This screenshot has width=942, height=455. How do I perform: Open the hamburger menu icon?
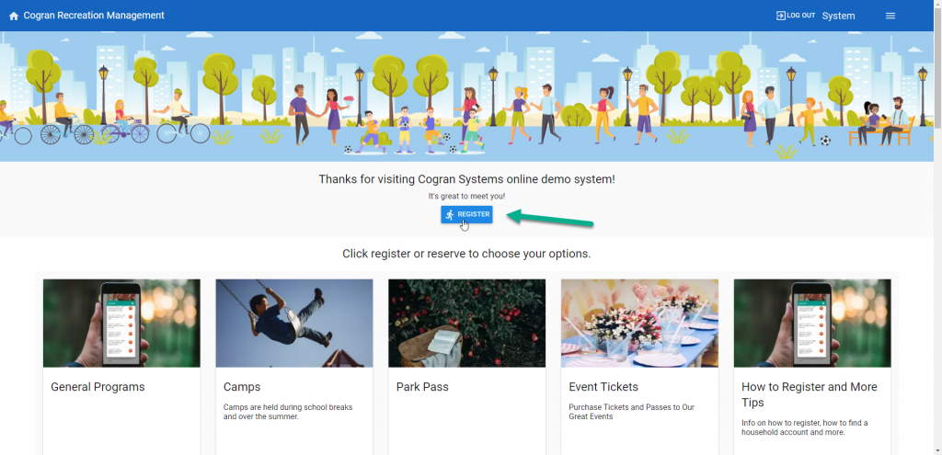click(x=890, y=16)
